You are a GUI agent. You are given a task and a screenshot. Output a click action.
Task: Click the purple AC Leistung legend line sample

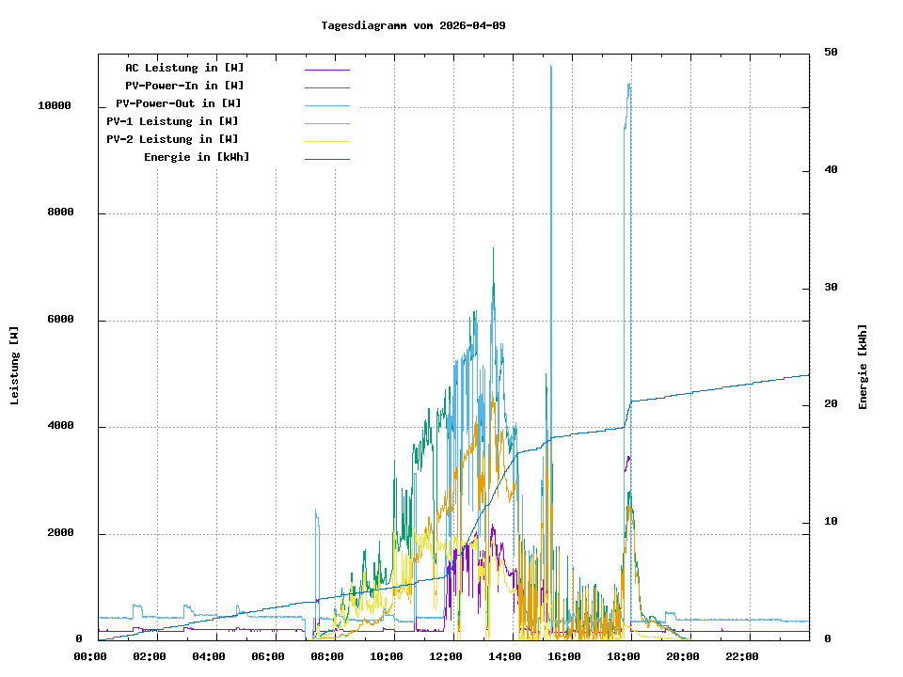coord(326,69)
